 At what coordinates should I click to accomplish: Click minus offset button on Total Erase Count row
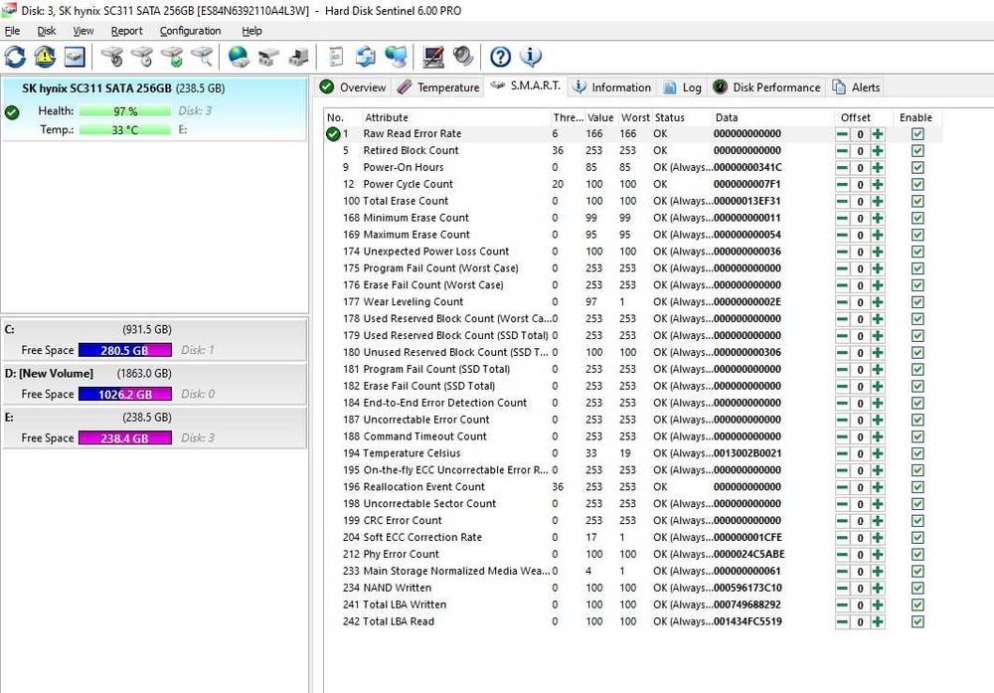842,202
